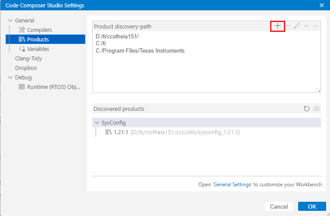Close the Settings dialog with X
The width and height of the screenshot is (330, 216).
pyautogui.click(x=321, y=5)
